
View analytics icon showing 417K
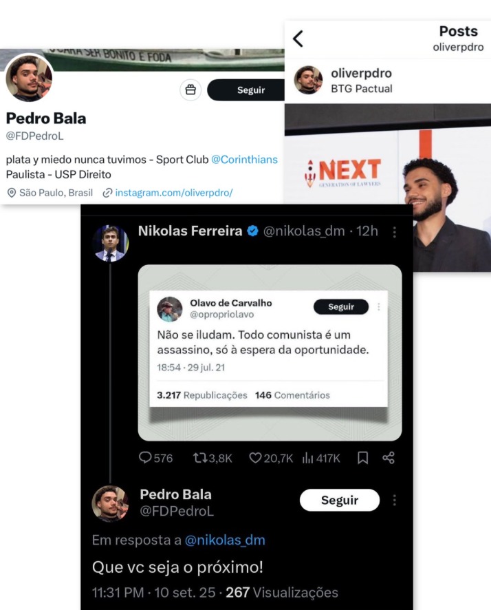pos(307,458)
